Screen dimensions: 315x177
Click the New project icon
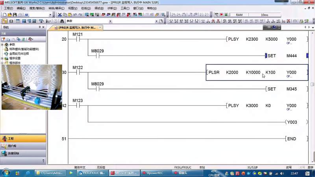4,15
